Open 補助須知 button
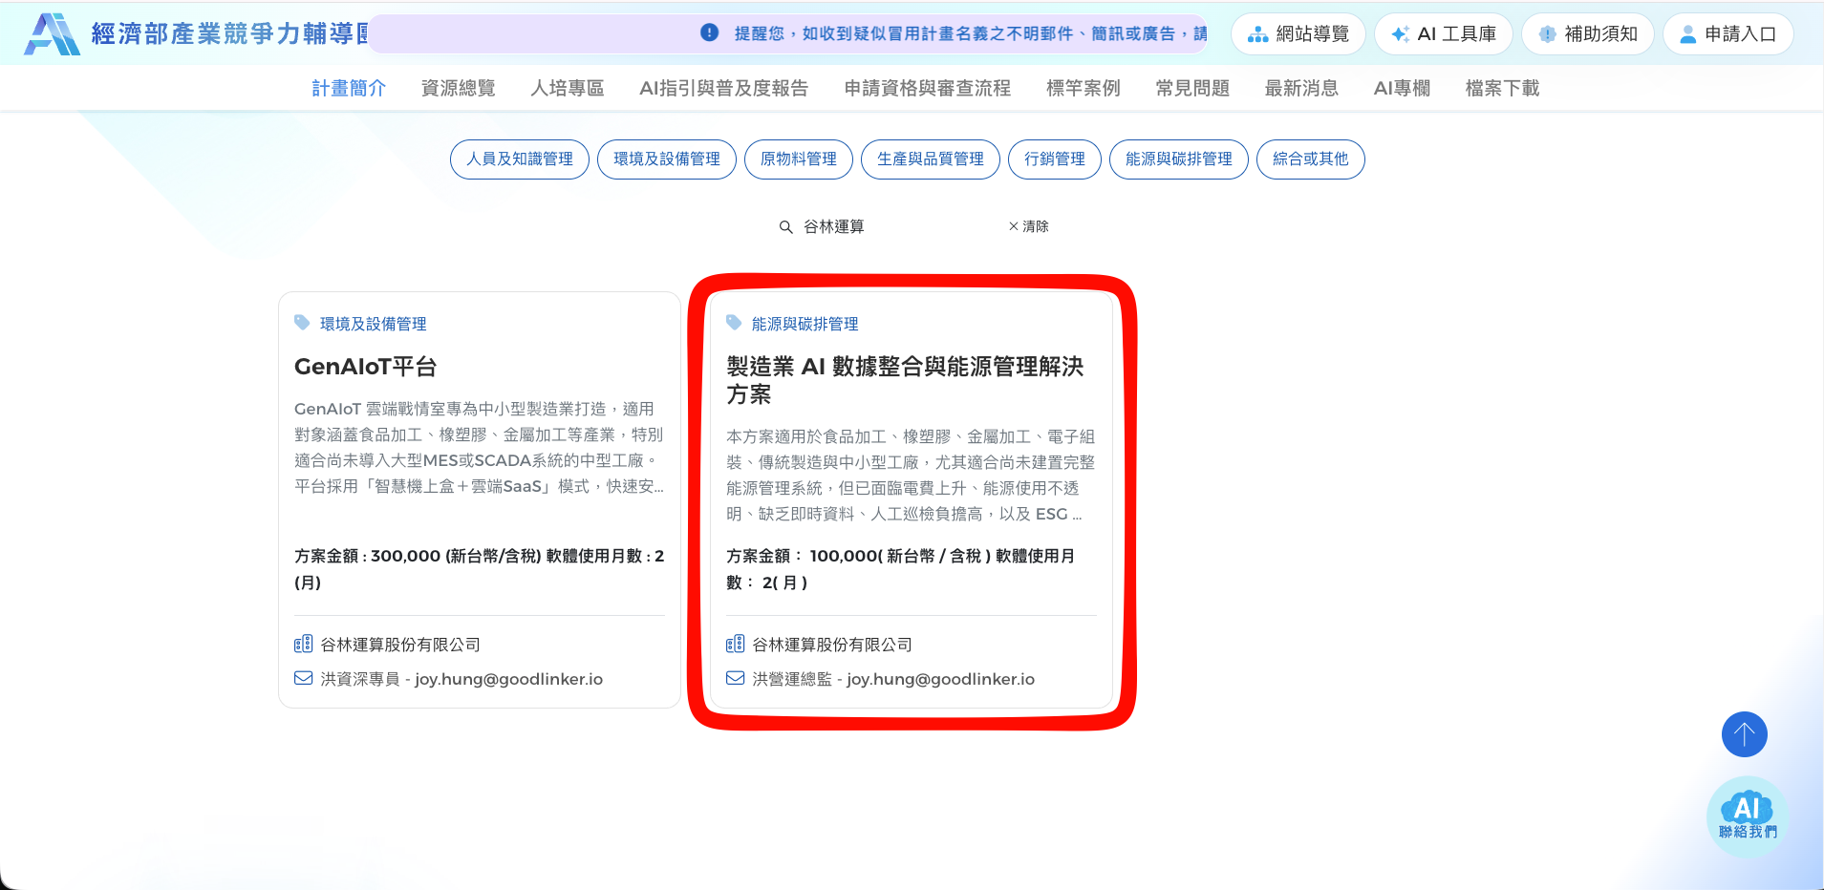Screen dimensions: 1824x890 (1587, 34)
